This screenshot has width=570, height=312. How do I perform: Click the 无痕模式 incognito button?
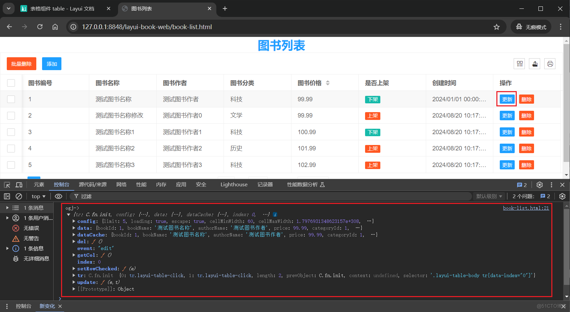pos(531,27)
